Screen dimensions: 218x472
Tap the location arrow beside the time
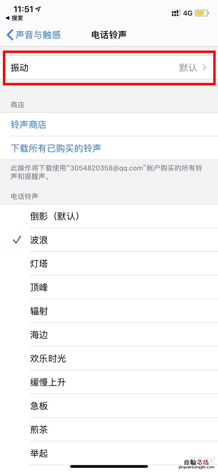click(38, 9)
